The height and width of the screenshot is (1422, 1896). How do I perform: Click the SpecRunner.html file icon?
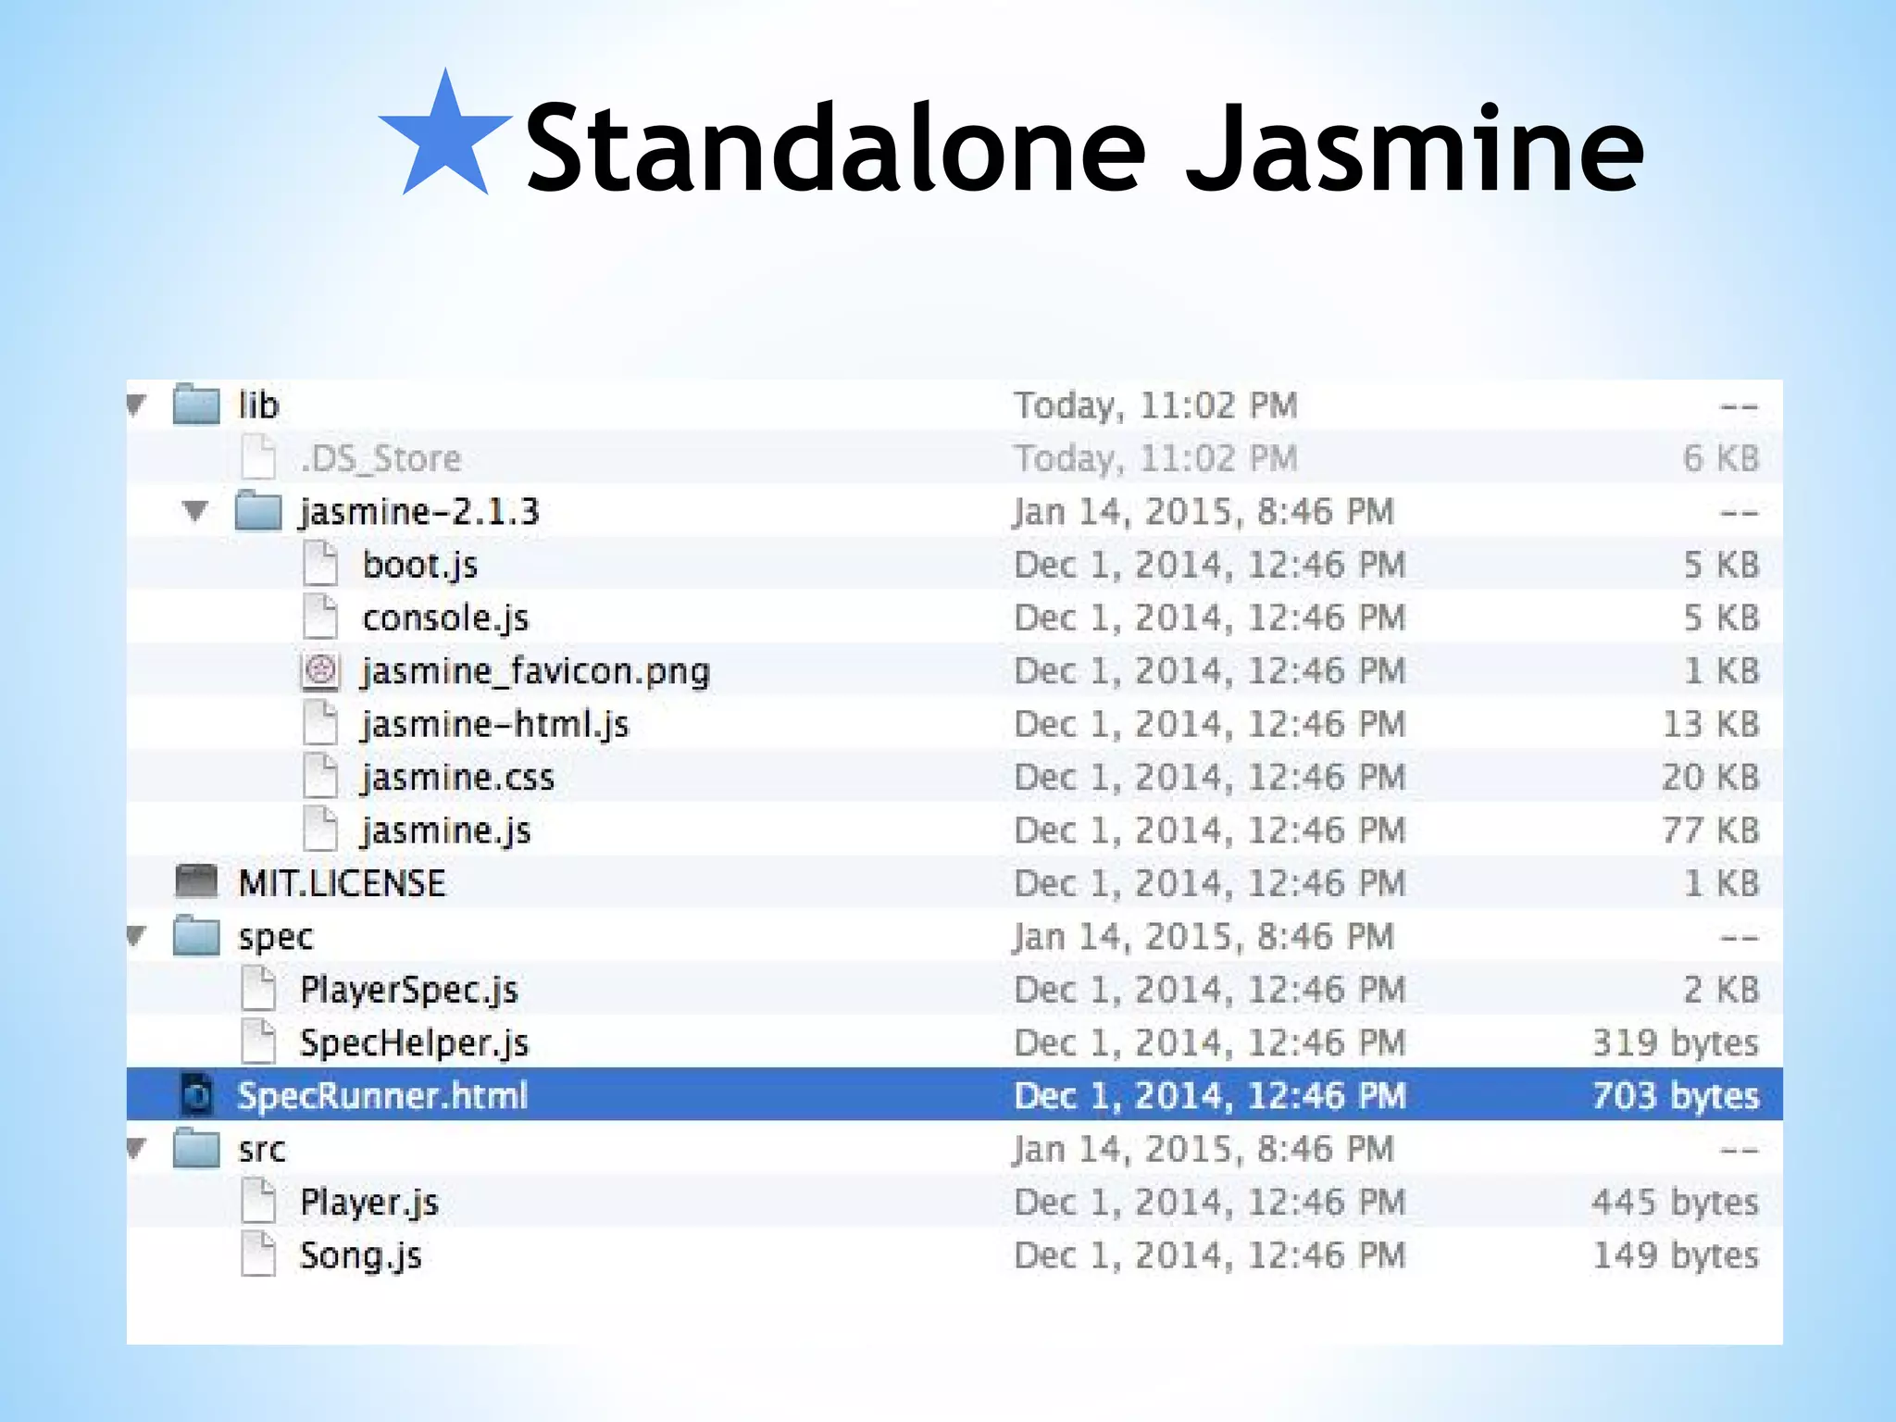click(196, 1095)
